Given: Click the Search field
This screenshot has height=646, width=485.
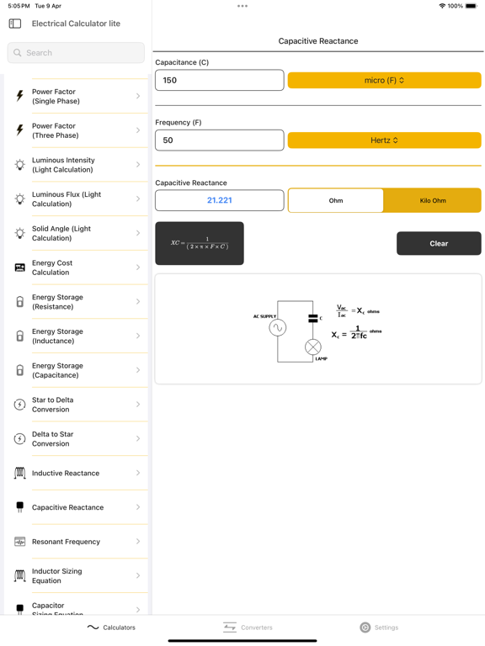Looking at the screenshot, I should click(76, 53).
